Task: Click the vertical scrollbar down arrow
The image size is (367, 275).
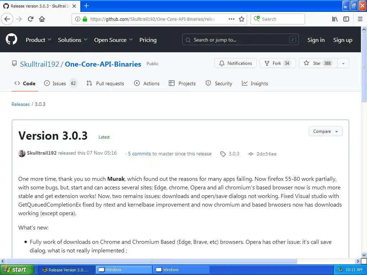Action: tap(364, 255)
